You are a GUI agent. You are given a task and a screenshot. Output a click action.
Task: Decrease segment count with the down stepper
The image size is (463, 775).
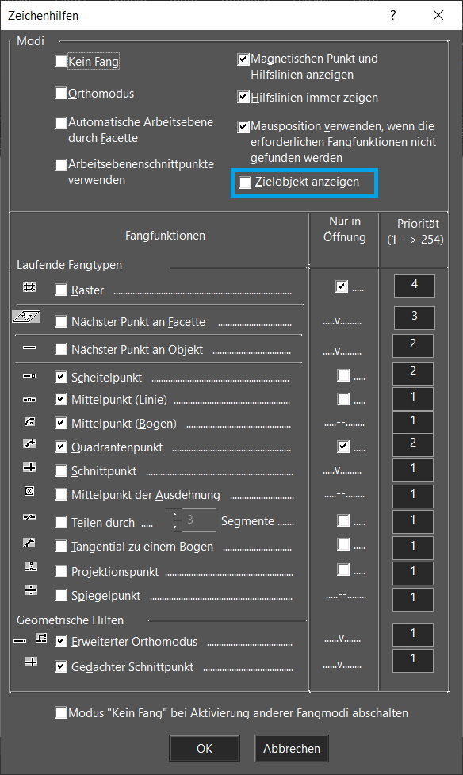tap(174, 527)
